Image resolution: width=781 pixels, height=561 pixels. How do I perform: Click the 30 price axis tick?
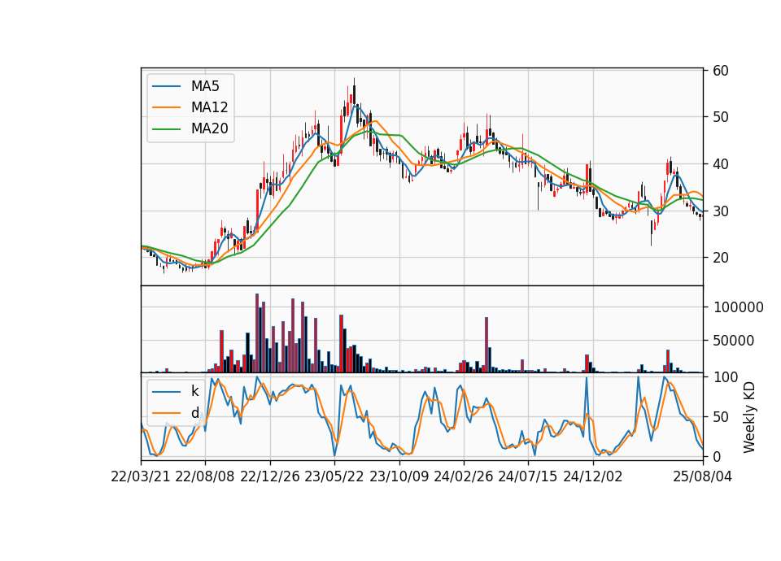(x=721, y=211)
